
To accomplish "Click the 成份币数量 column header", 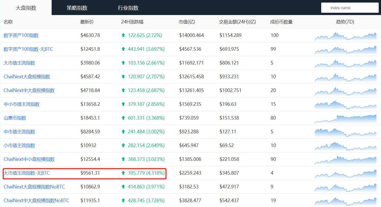I will (281, 22).
